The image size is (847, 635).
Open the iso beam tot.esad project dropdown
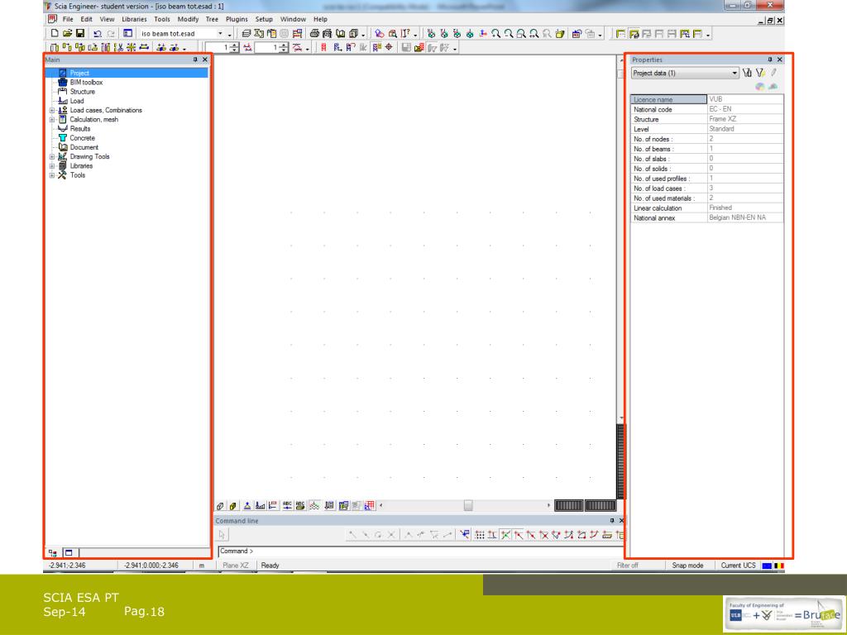[x=220, y=33]
